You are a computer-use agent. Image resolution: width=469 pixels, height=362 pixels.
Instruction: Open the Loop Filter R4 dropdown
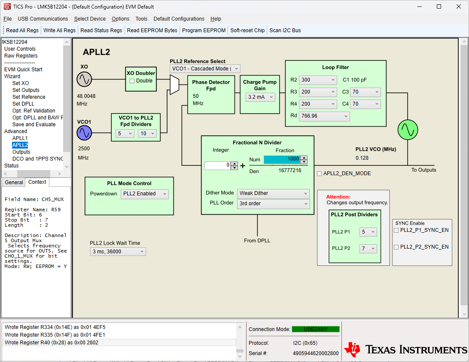coord(318,104)
